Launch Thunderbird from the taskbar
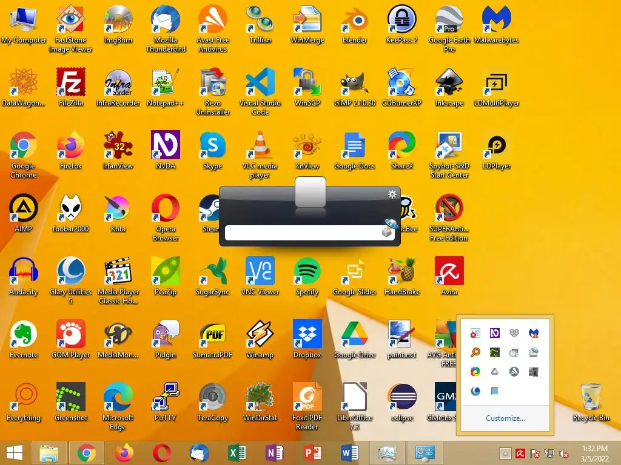This screenshot has height=465, width=621. [x=199, y=453]
